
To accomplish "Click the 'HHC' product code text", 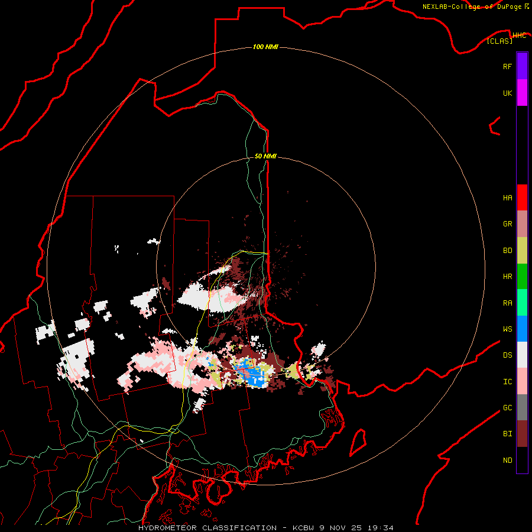I will pos(520,35).
